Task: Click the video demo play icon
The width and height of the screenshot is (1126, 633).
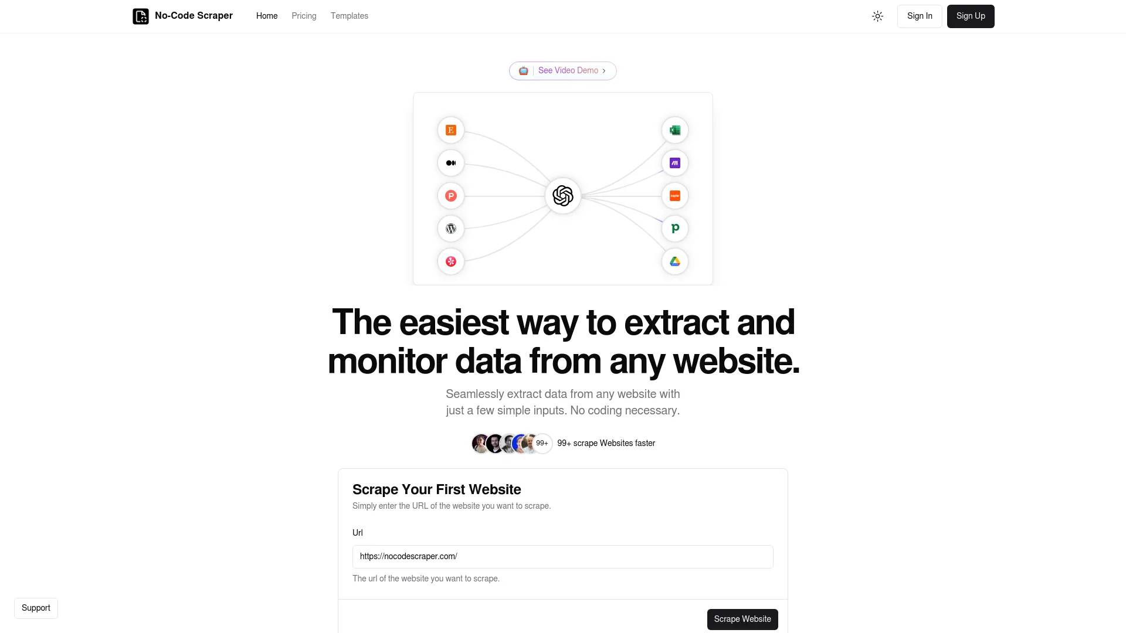Action: pyautogui.click(x=524, y=70)
